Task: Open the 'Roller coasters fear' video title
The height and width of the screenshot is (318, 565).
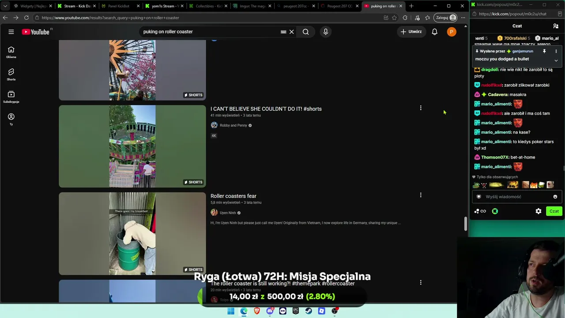Action: click(234, 196)
